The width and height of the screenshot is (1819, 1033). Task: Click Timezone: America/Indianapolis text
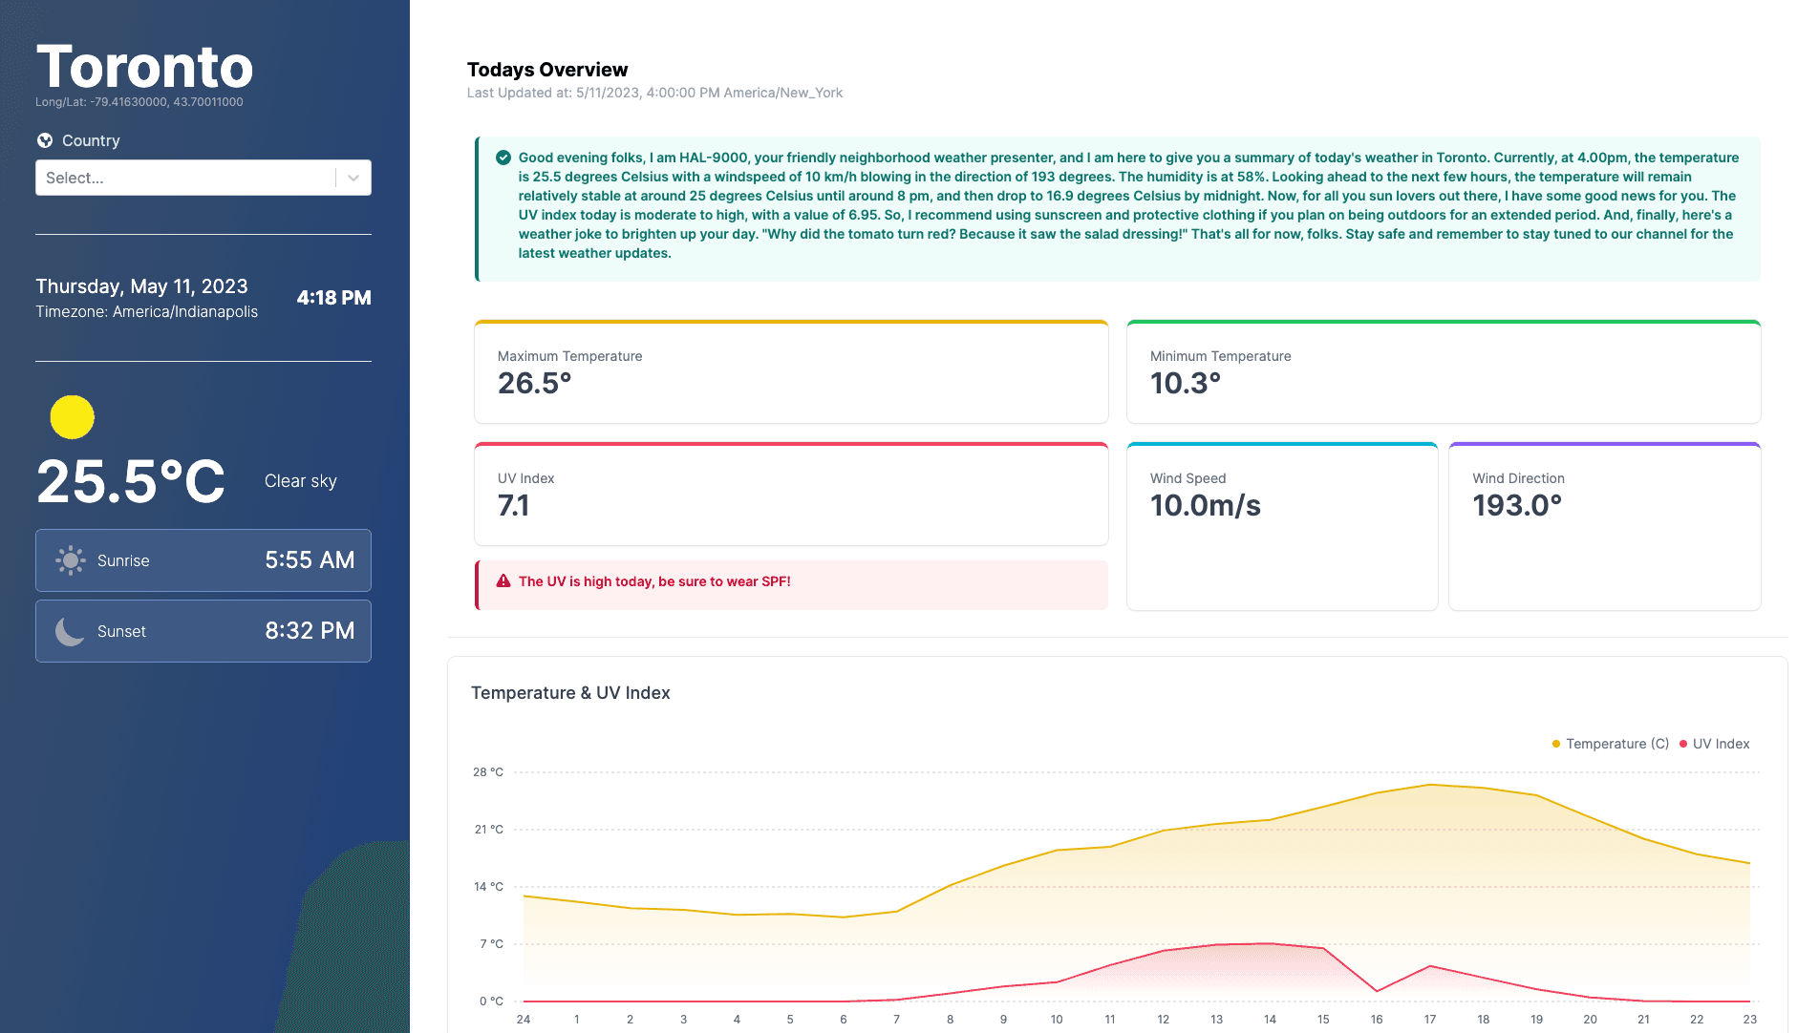click(x=146, y=312)
